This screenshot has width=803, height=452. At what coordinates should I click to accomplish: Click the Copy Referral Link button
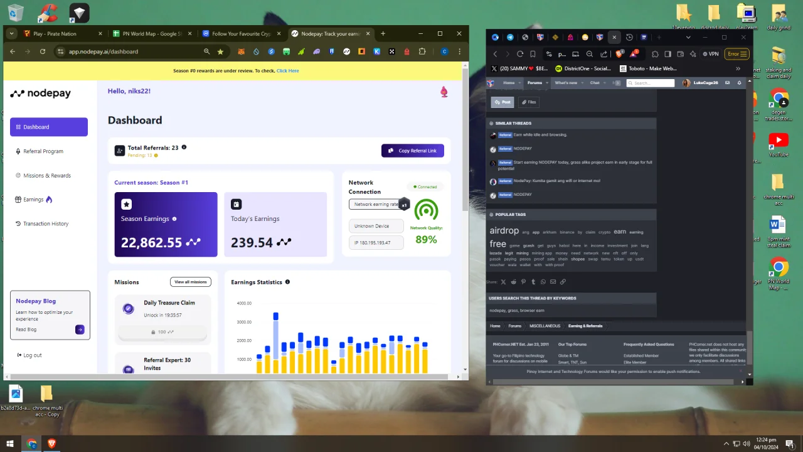413,151
